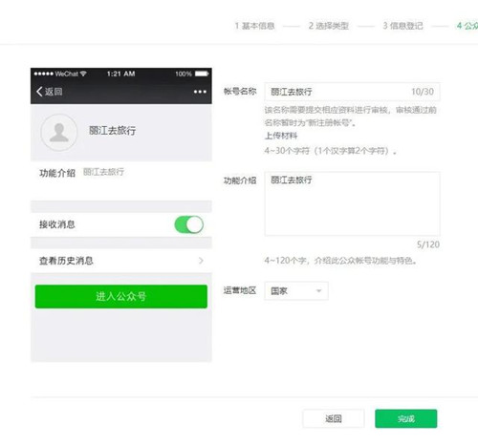Click the battery icon in phone status bar
Screen dimensions: 478x446
click(202, 74)
